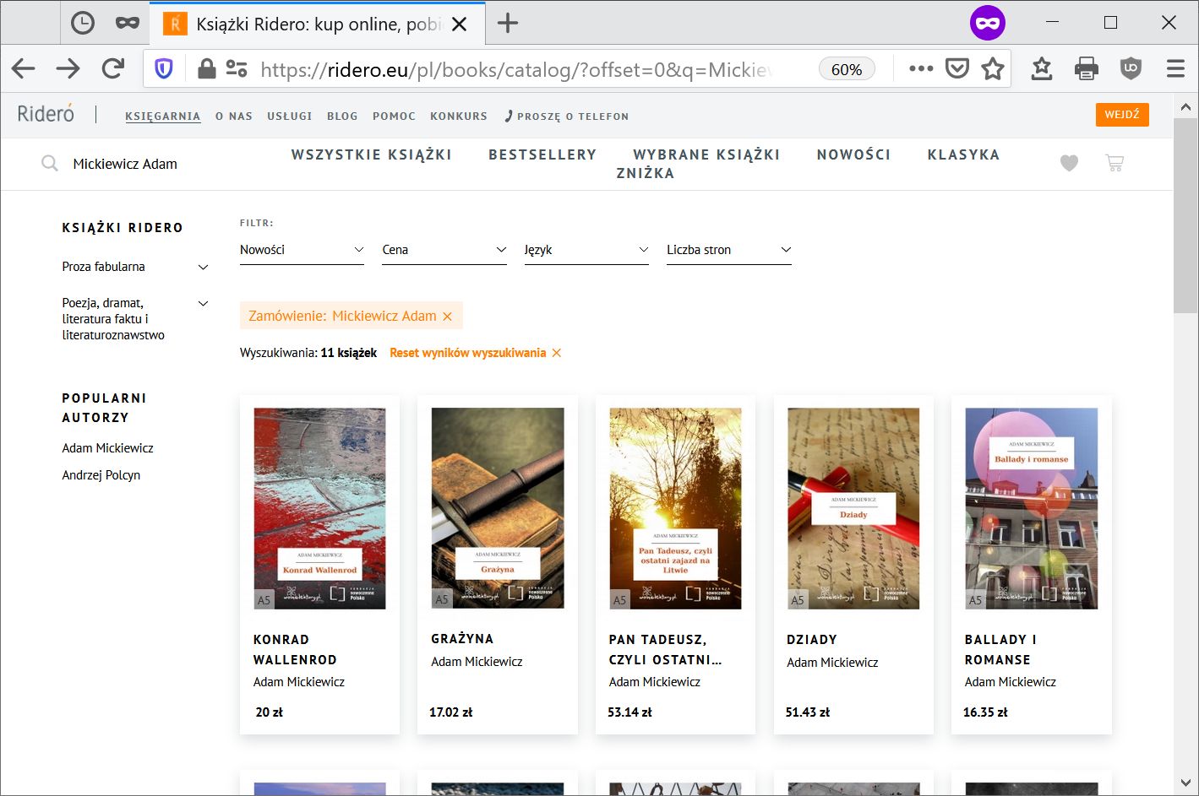Image resolution: width=1199 pixels, height=796 pixels.
Task: Show site security padlock info
Action: click(206, 69)
